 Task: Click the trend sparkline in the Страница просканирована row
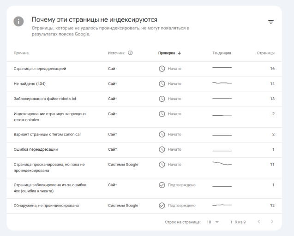pyautogui.click(x=222, y=163)
